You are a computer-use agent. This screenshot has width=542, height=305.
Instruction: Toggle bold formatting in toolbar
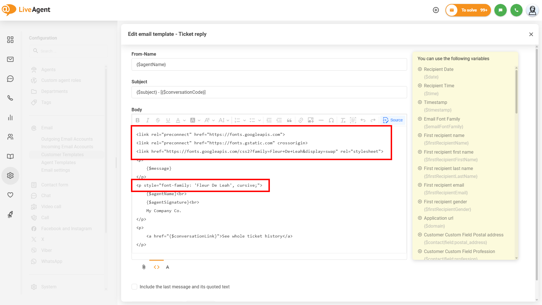click(x=137, y=120)
